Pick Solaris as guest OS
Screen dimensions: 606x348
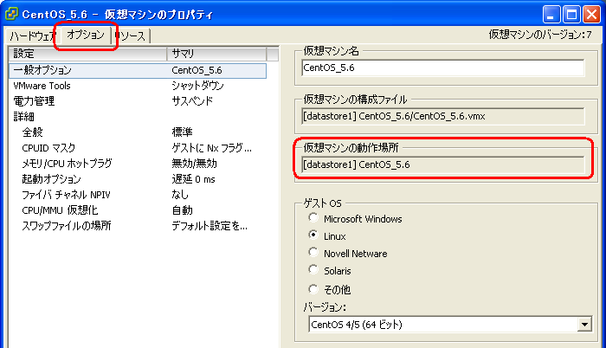pyautogui.click(x=313, y=271)
